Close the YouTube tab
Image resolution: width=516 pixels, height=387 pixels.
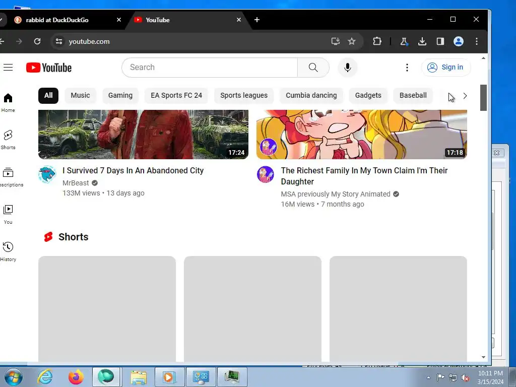coord(239,20)
